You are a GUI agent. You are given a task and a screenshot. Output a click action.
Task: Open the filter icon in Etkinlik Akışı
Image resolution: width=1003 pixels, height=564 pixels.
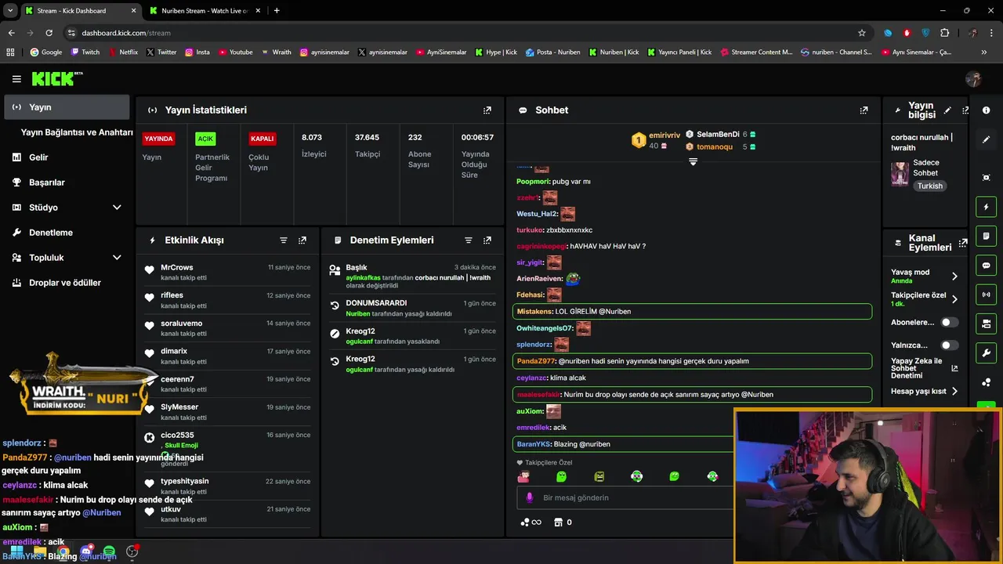[284, 240]
